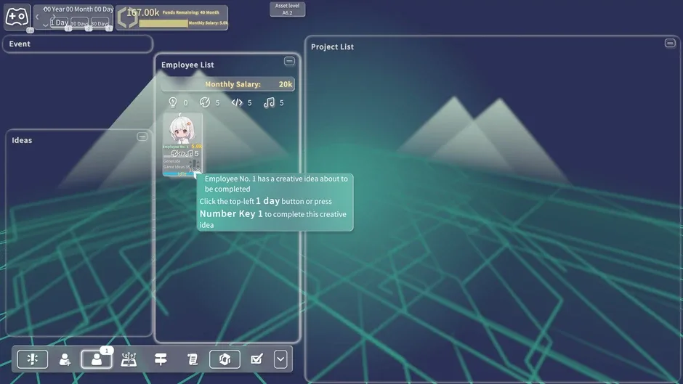The width and height of the screenshot is (683, 384).
Task: Click the Ideas panel title
Action: (x=22, y=140)
